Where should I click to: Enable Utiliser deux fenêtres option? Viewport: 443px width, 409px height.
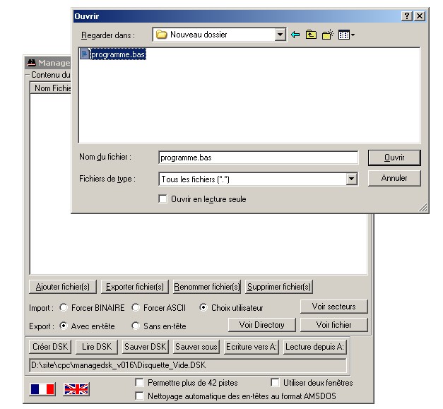[276, 383]
